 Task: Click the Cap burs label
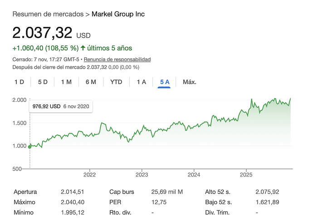(122, 192)
